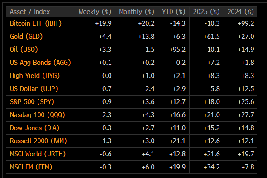The height and width of the screenshot is (178, 267).
Task: Select MSCI World 2025 value +21.6
Action: pyautogui.click(x=212, y=154)
